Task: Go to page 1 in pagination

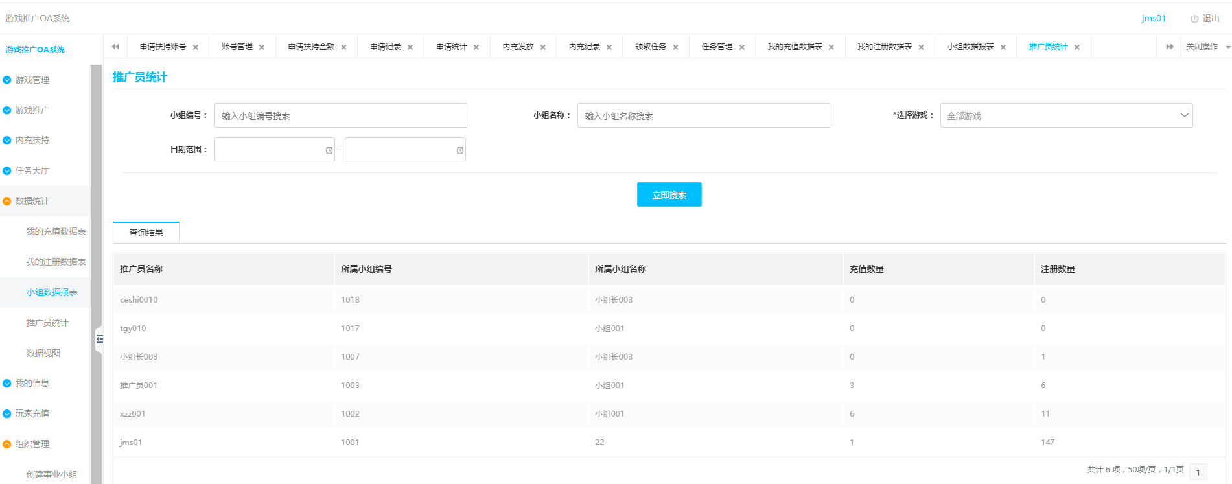Action: coord(1198,472)
